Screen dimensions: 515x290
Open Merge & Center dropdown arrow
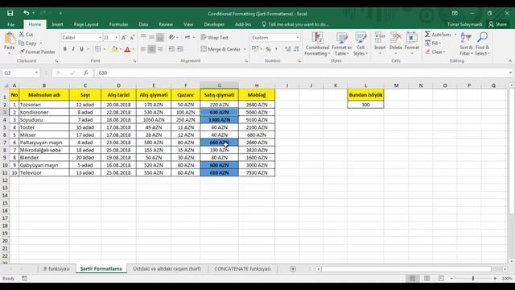pyautogui.click(x=245, y=49)
